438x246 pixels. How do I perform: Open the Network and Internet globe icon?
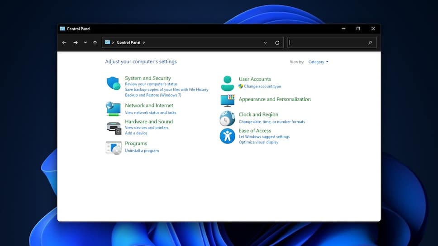tap(113, 109)
